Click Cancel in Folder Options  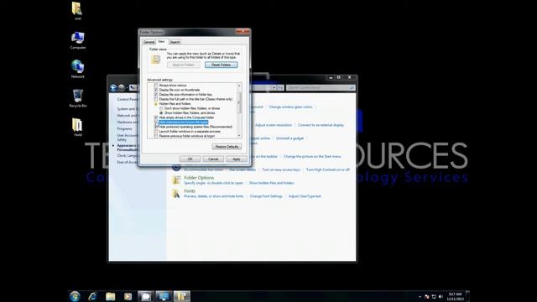click(x=213, y=159)
